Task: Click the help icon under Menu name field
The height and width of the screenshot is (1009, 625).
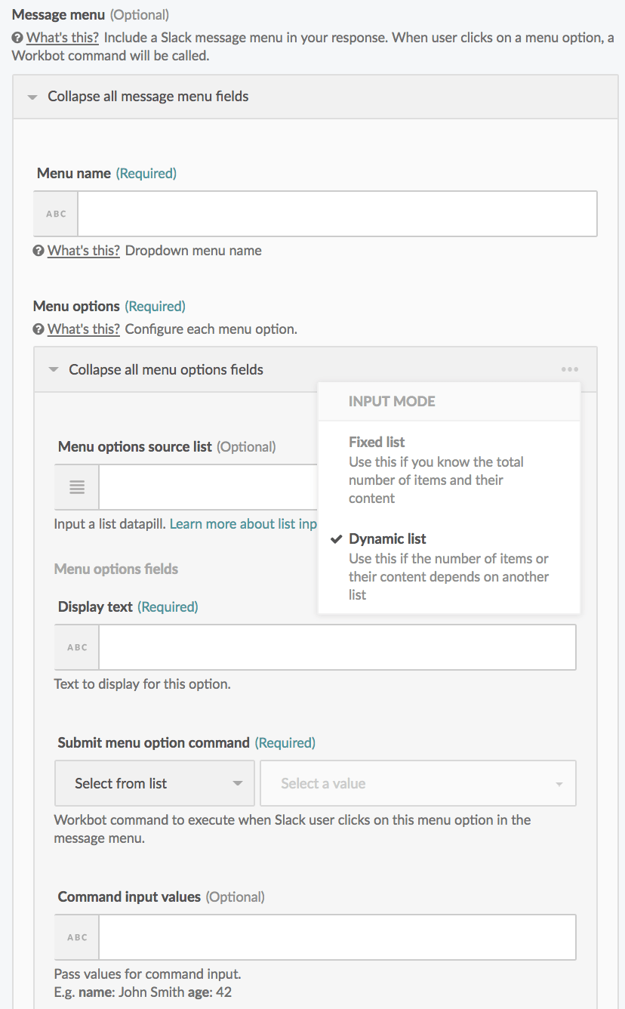Action: pos(38,251)
